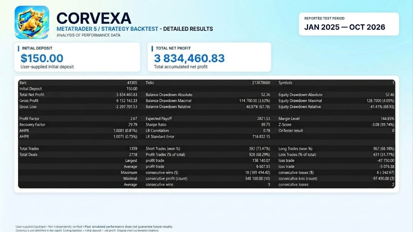Select table value "3 834 460.83"
This screenshot has height=232, width=413.
click(126, 95)
